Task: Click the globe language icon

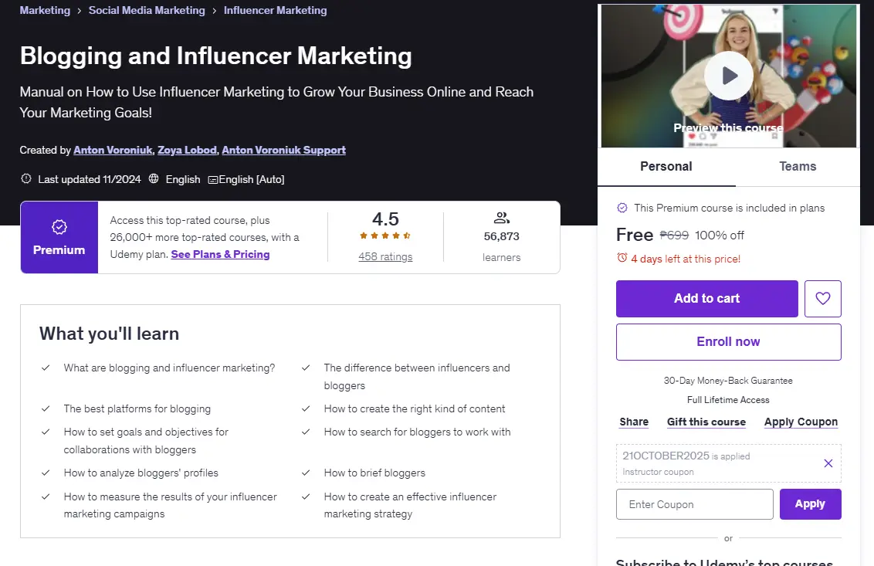Action: coord(154,179)
